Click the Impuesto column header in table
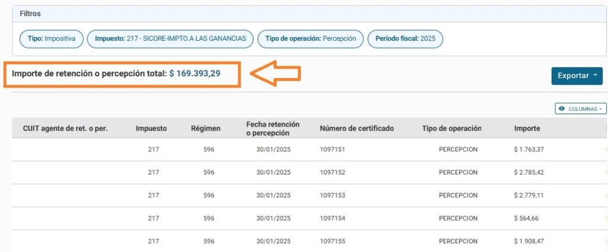Screen dimensions: 608x252 click(x=151, y=128)
